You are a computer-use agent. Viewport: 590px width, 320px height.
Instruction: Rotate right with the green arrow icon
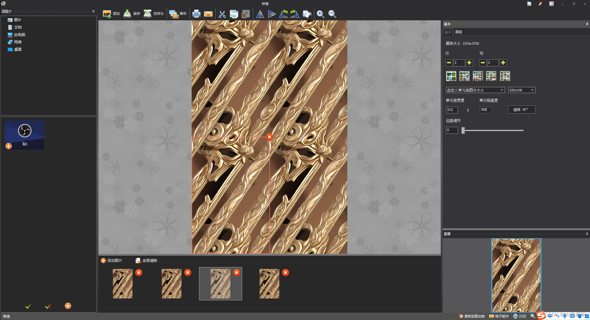click(x=295, y=14)
